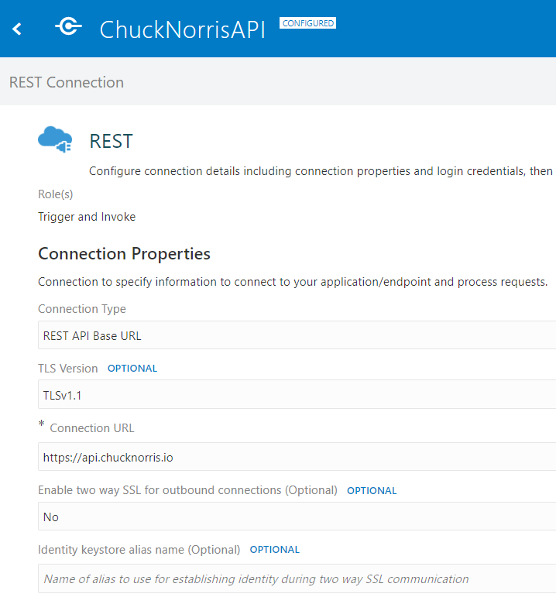The width and height of the screenshot is (556, 611).
Task: Click the OPTIONAL tag next to Identity keystore alias
Action: tap(275, 549)
